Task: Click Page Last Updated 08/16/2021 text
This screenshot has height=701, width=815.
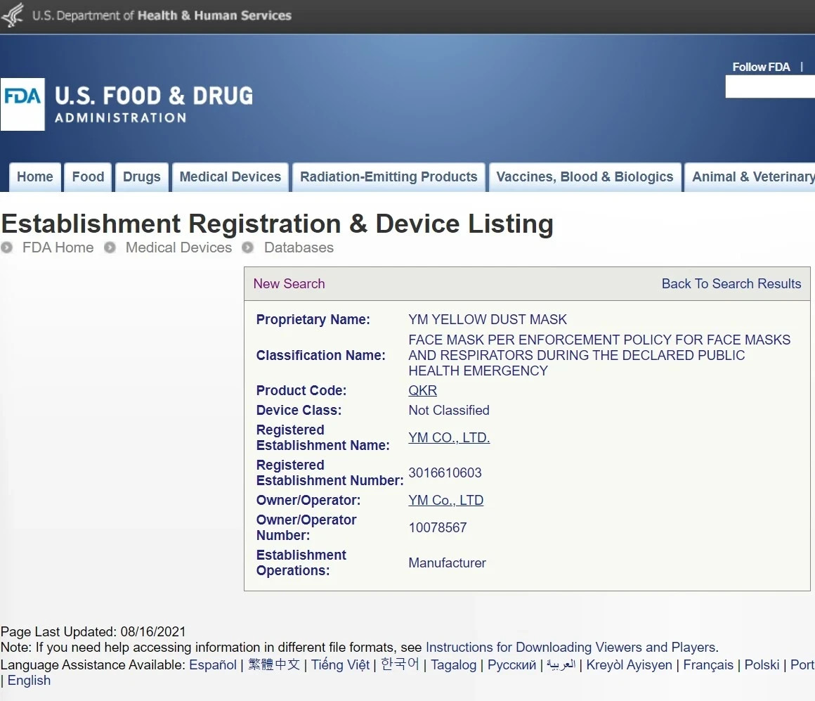Action: coord(93,632)
